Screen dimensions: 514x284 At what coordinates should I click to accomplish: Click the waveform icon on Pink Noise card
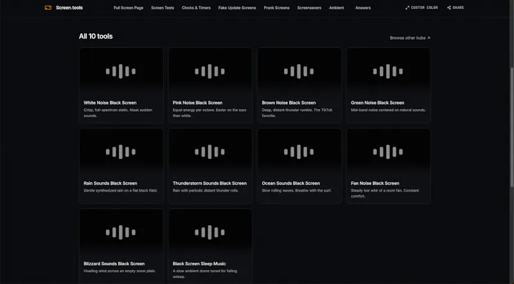[210, 71]
